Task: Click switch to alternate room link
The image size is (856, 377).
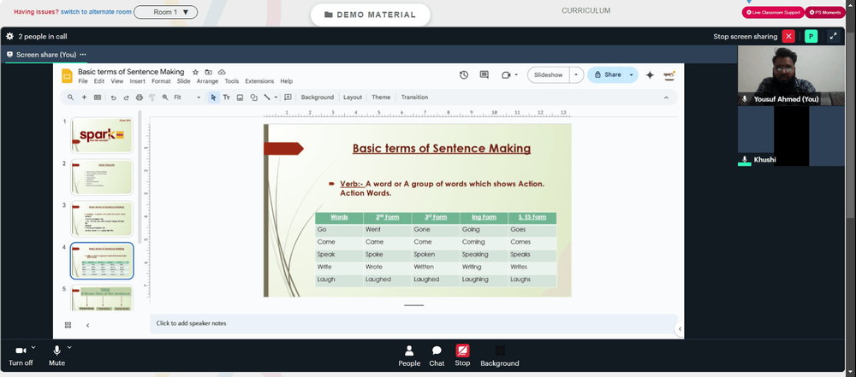Action: [x=96, y=11]
